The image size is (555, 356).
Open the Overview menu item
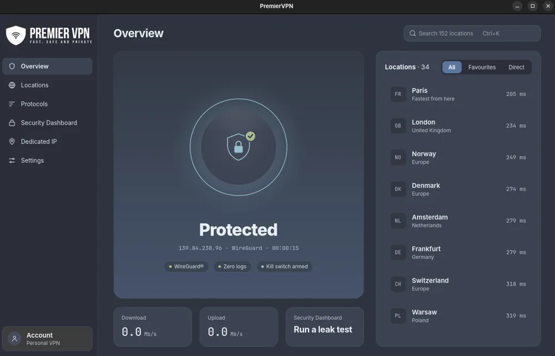coord(47,67)
